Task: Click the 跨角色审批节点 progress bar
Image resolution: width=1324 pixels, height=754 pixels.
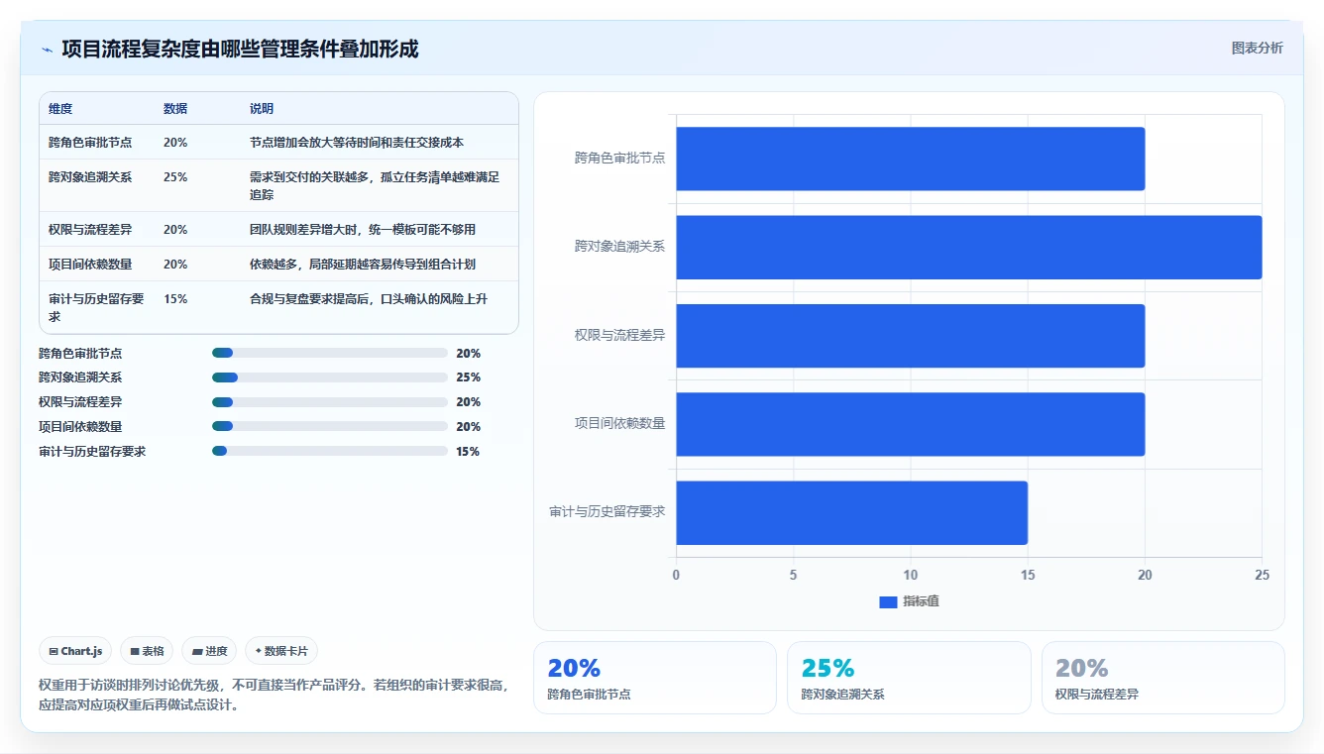Action: click(x=330, y=353)
